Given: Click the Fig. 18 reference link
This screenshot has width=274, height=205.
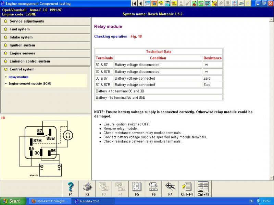Looking at the screenshot, I should tap(136, 37).
